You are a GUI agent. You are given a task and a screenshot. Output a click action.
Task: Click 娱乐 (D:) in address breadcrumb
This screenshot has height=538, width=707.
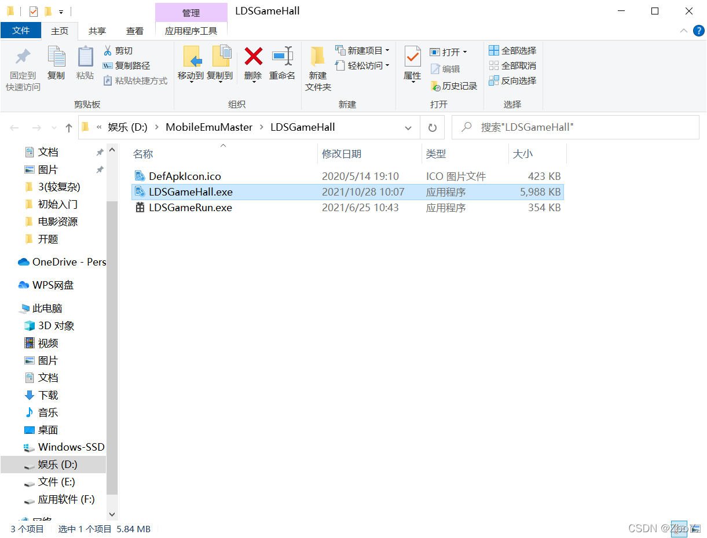tap(127, 127)
